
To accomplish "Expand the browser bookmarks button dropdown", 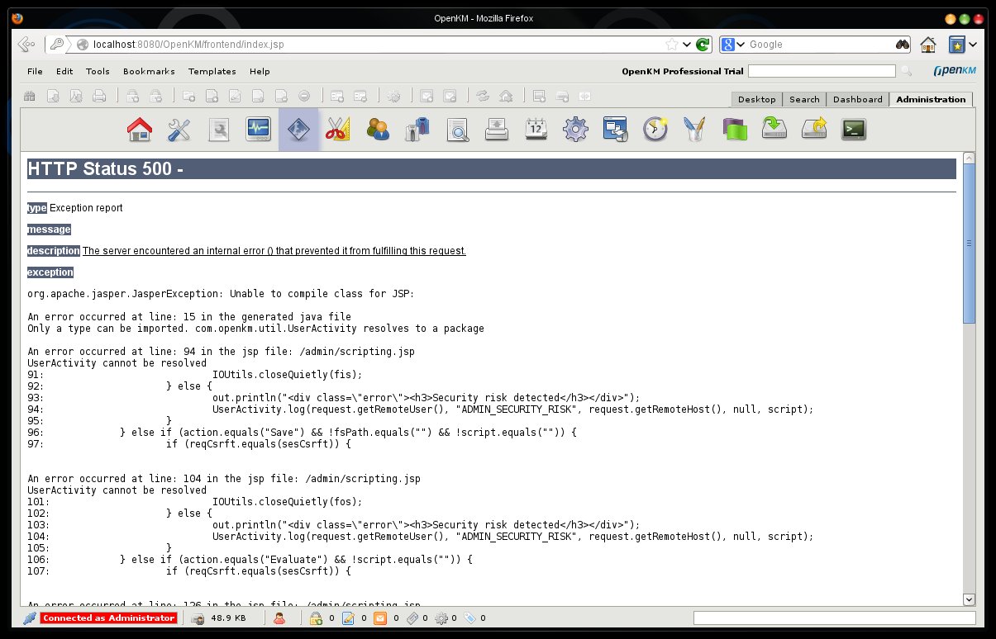I will click(x=973, y=45).
